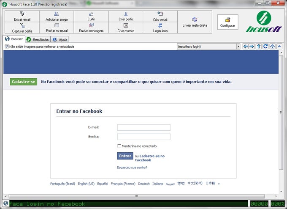This screenshot has height=209, width=287.
Task: Select the Postar no mural tool
Action: 57,27
